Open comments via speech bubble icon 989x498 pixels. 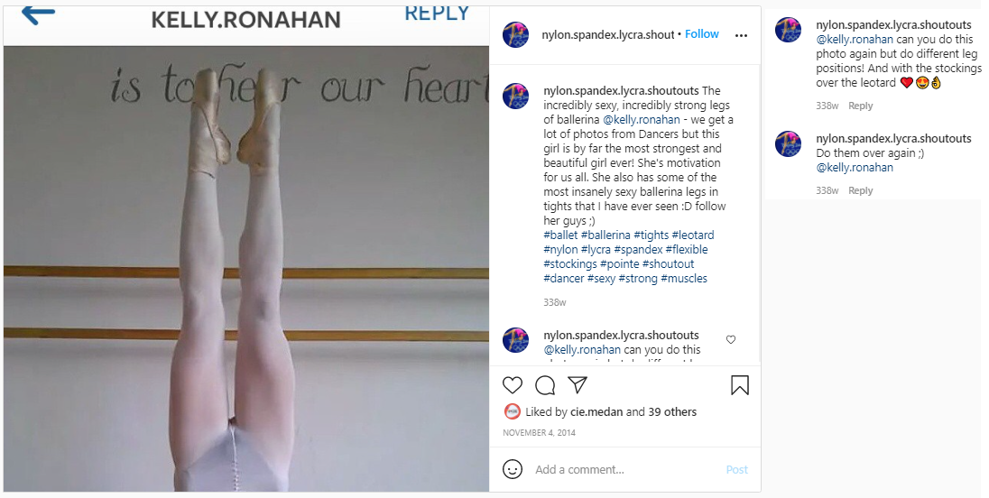(x=545, y=385)
